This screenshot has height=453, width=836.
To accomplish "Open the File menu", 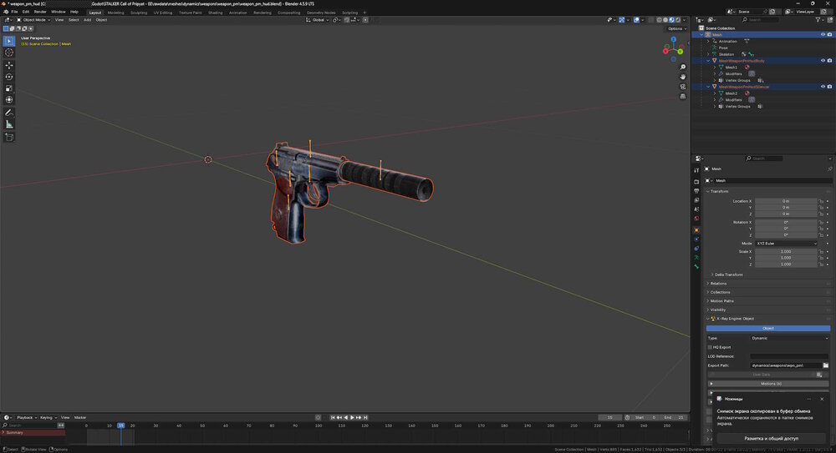I will 14,12.
